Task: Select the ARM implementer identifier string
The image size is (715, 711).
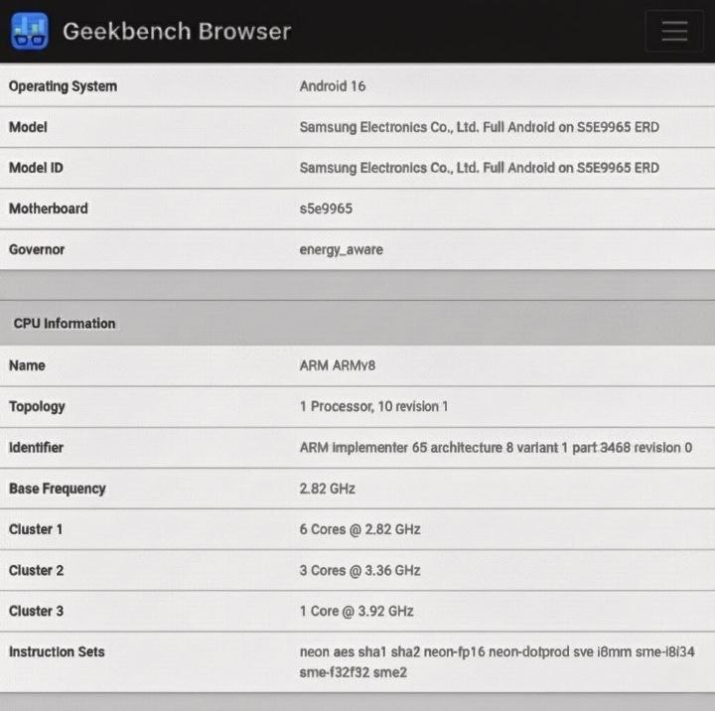Action: (x=496, y=448)
